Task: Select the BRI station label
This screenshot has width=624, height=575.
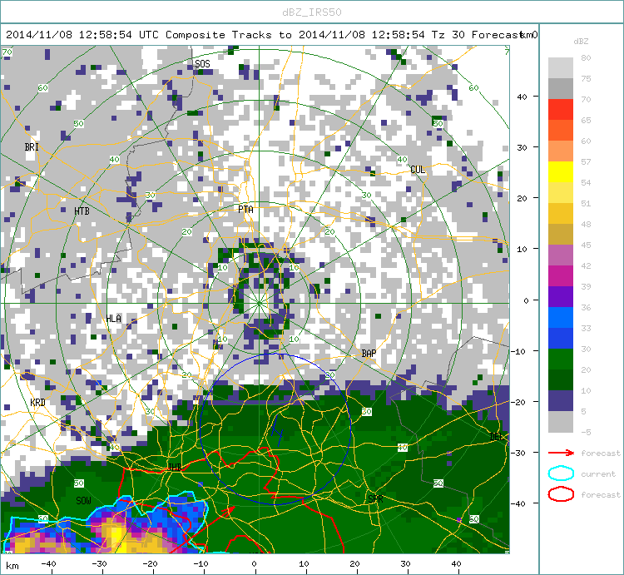Action: 32,146
